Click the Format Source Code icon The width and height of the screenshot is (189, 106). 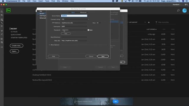coord(2,34)
